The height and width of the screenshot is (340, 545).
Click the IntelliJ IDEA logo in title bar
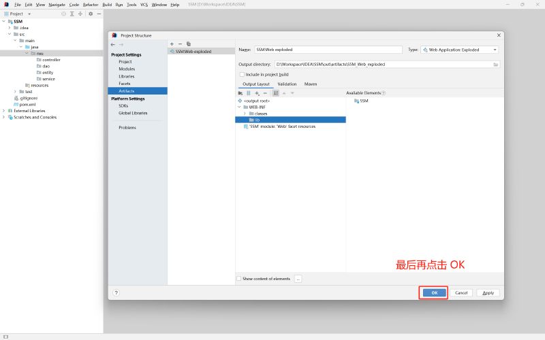tap(6, 5)
